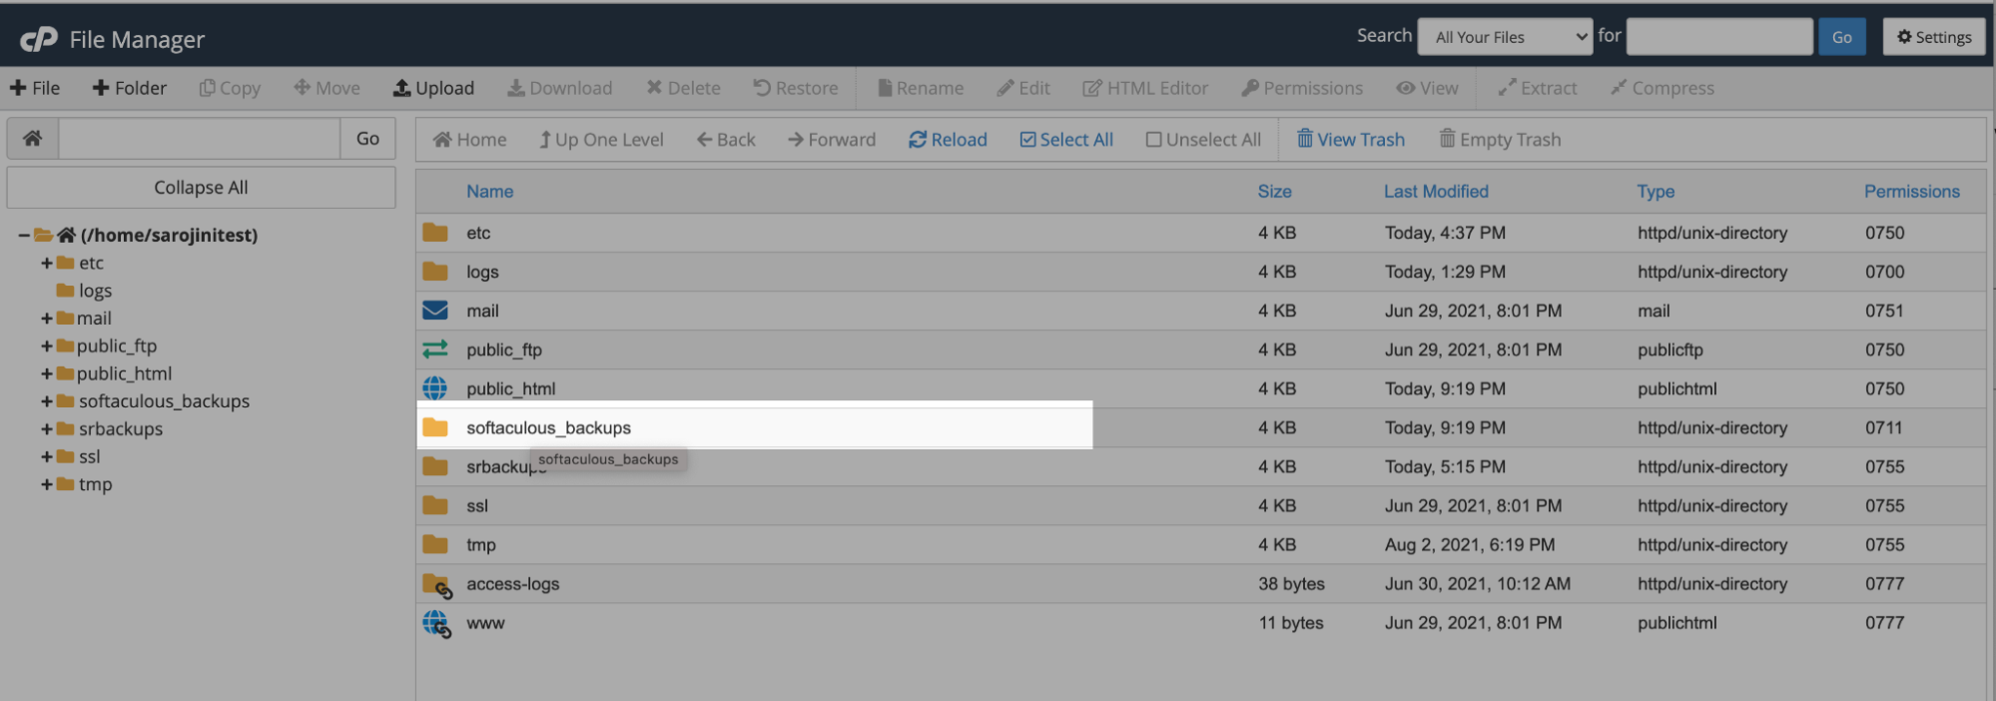Screen dimensions: 1996x701
Task: Reload the file listing
Action: [948, 140]
